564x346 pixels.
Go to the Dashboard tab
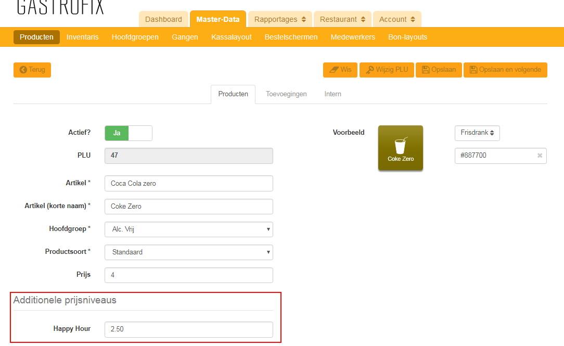(163, 19)
